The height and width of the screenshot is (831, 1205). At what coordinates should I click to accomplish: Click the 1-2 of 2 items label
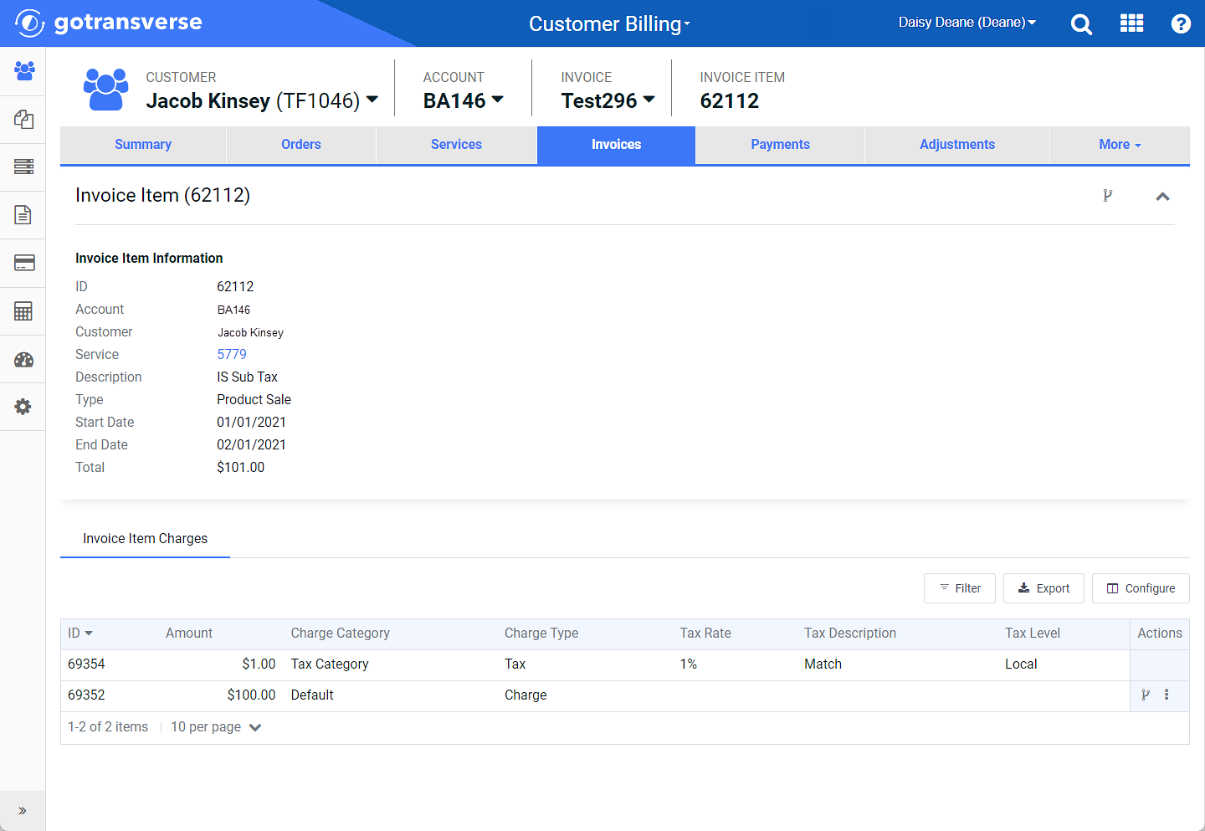(108, 727)
